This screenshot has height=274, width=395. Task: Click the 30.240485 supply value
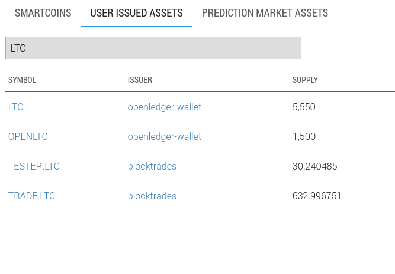[x=314, y=167]
